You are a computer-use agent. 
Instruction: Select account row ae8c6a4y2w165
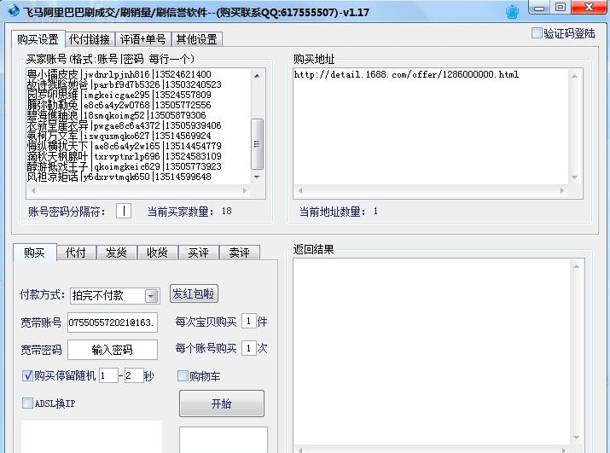(125, 146)
